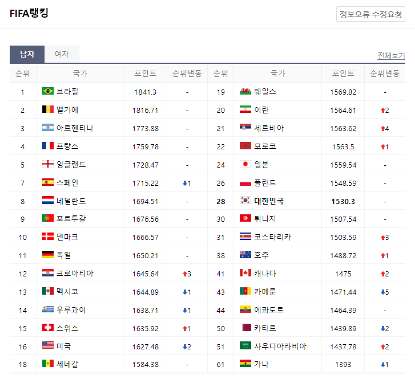This screenshot has height=379, width=415.
Task: Click the country name 크로아티아
Action: click(x=75, y=274)
